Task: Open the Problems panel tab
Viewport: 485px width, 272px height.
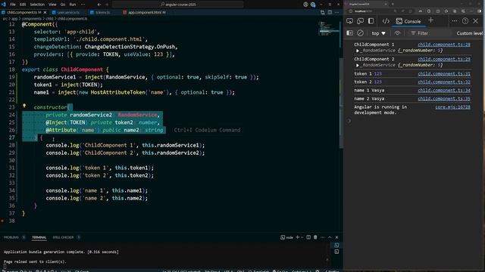Action: (11, 237)
